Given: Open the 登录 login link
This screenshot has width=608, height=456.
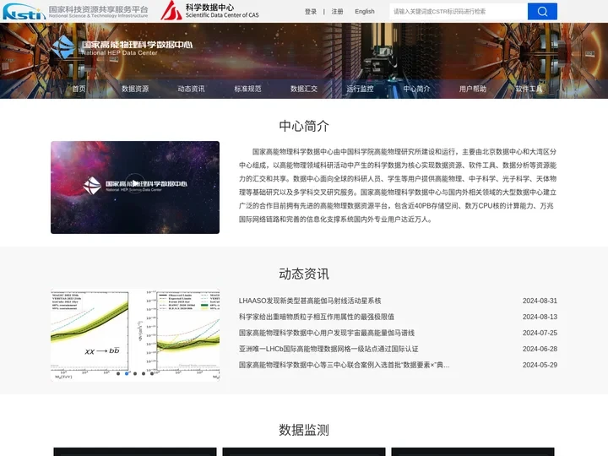Looking at the screenshot, I should 311,12.
